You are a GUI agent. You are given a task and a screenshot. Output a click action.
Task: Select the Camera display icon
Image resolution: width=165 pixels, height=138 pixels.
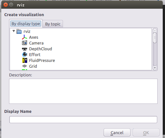point(25,43)
